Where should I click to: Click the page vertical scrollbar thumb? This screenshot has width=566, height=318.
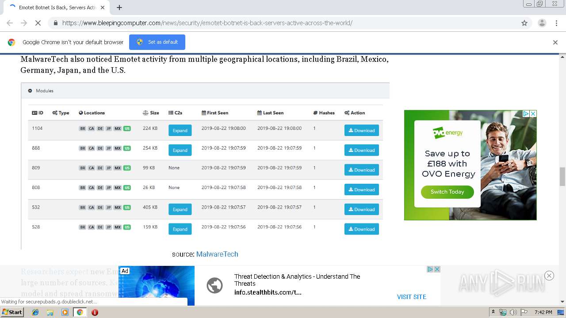tap(562, 177)
